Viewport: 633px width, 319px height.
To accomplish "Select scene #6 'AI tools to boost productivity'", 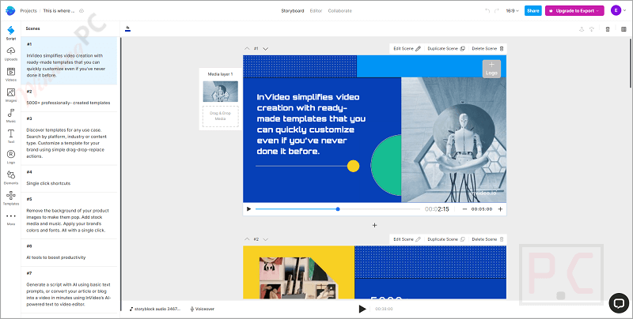I will click(x=69, y=253).
